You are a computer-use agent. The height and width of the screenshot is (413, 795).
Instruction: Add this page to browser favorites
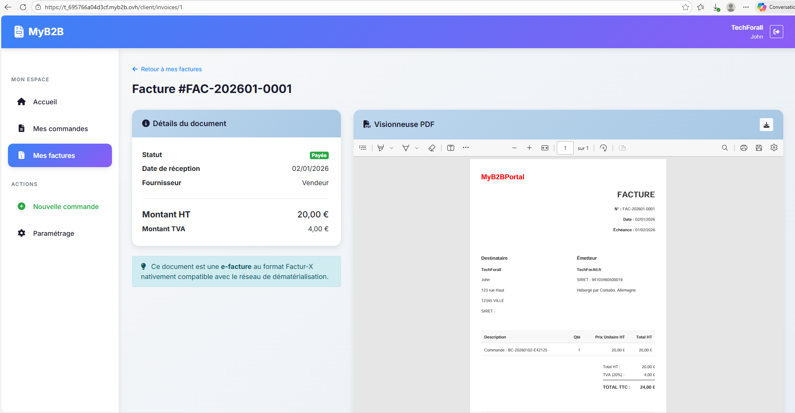coord(686,7)
